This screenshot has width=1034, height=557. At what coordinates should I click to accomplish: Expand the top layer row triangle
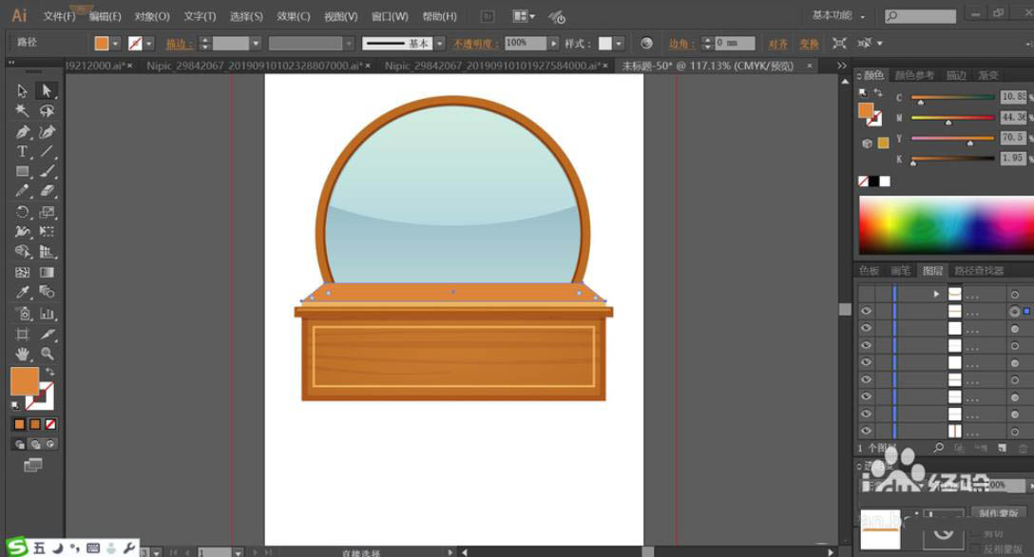936,294
